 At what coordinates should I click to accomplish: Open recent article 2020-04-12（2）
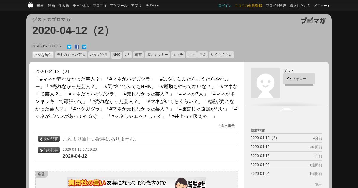[x=265, y=138]
